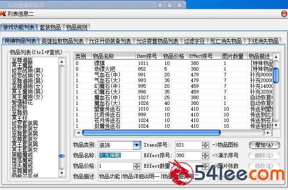Click the 物品价格 input field
The image size is (288, 190).
pyautogui.click(x=116, y=166)
